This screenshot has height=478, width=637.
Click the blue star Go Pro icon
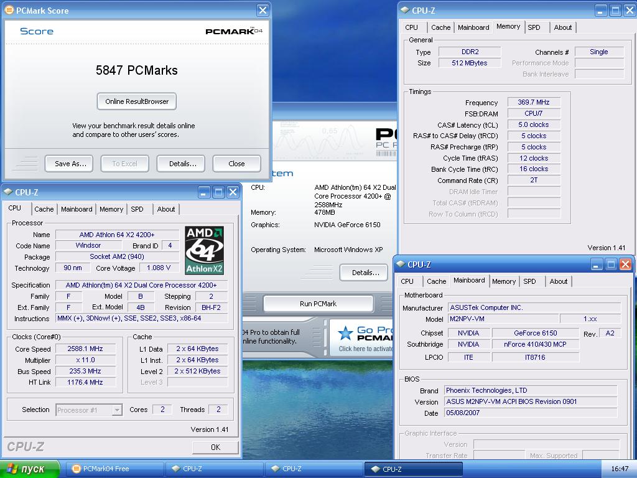tap(345, 334)
